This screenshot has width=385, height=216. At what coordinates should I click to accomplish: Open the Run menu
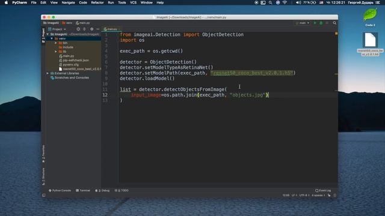[x=111, y=2]
